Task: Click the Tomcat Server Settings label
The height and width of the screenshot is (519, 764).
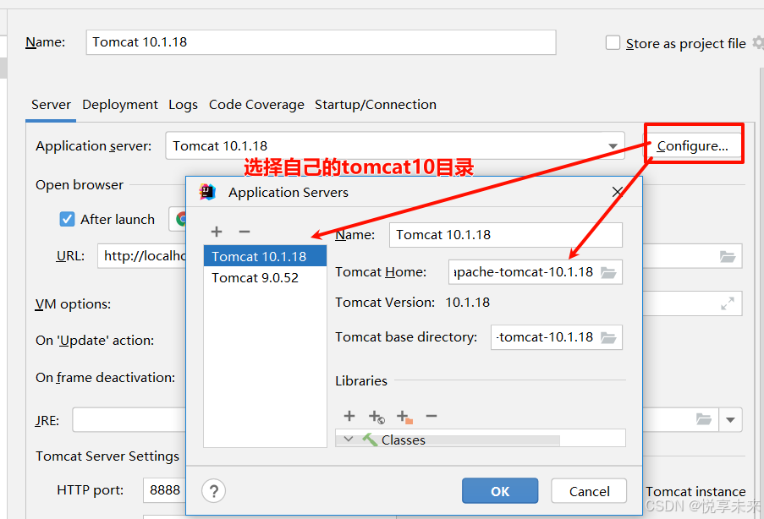Action: [x=107, y=456]
